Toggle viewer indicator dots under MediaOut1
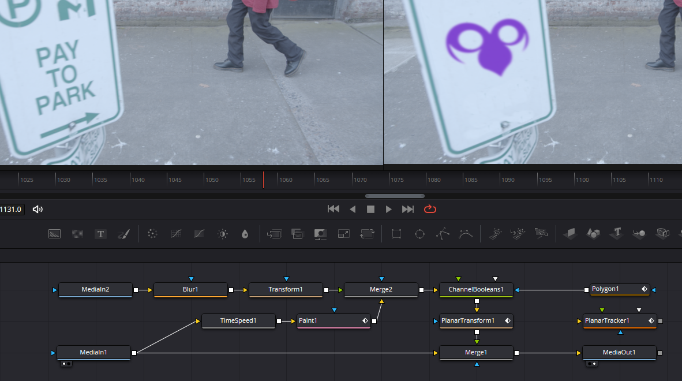 coord(591,364)
